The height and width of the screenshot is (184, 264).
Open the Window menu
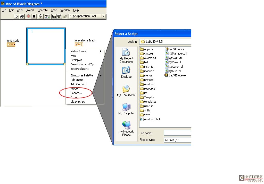tap(65, 10)
